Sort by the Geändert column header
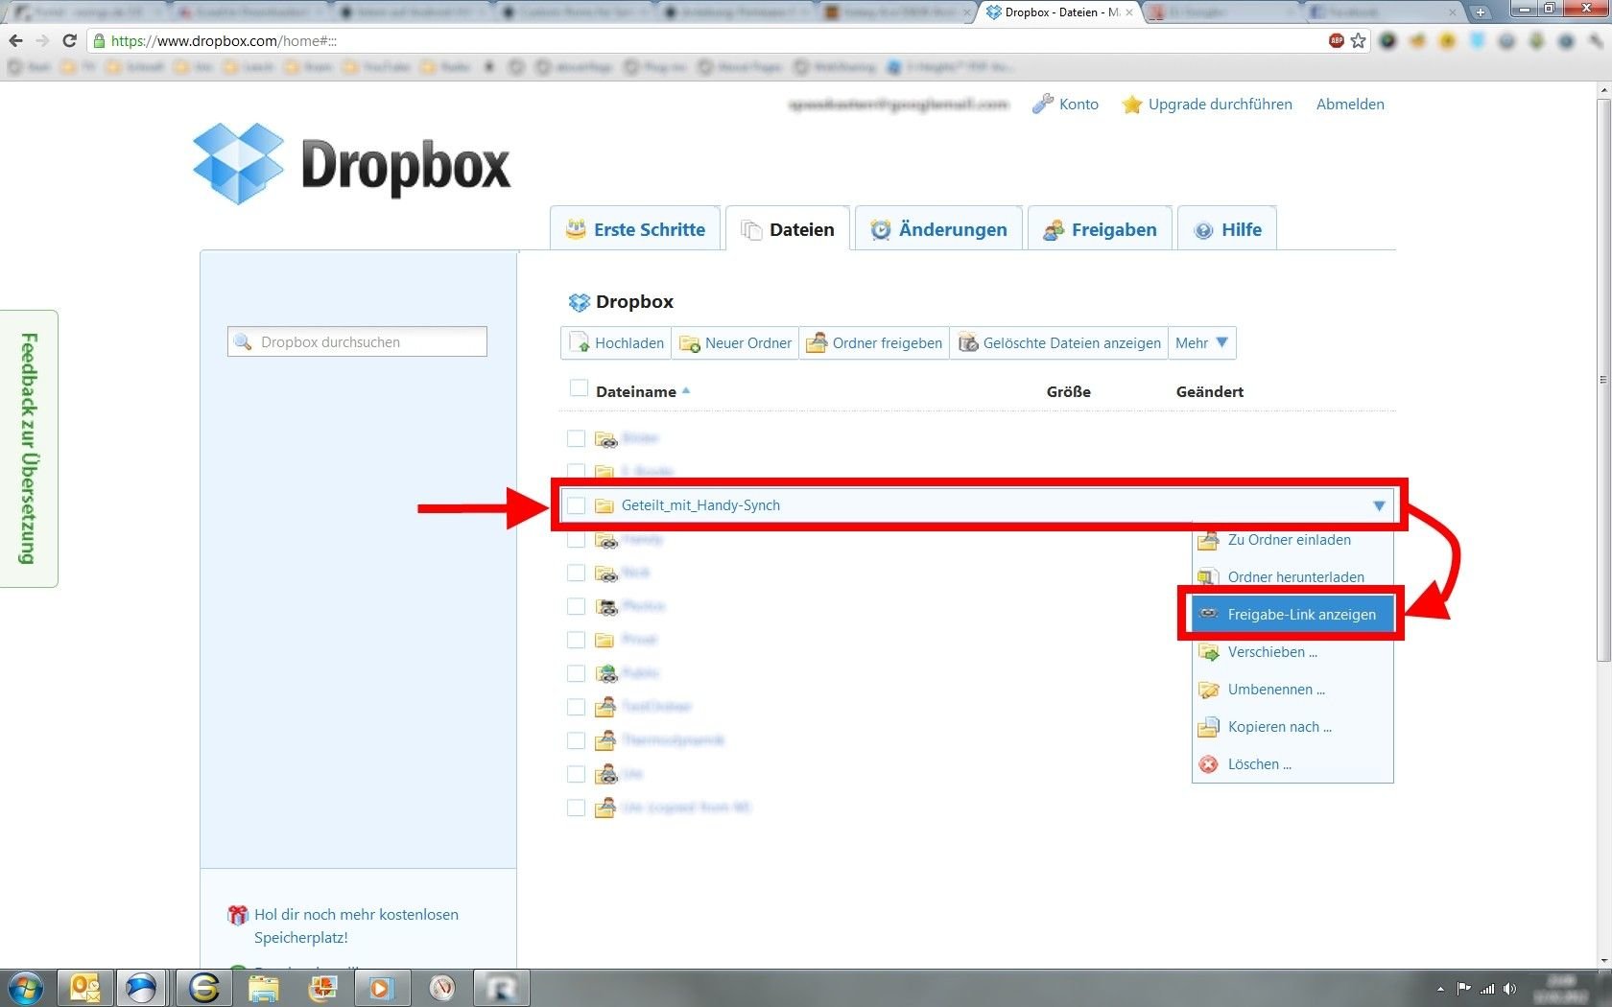This screenshot has height=1007, width=1612. (1209, 391)
